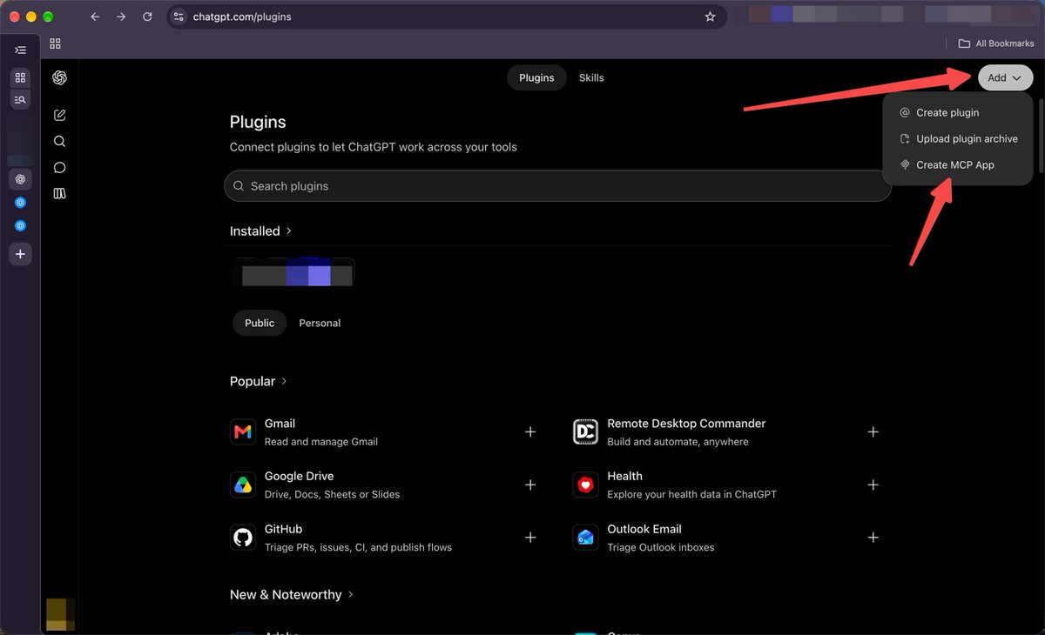Collapse the Add dropdown button
The height and width of the screenshot is (635, 1045).
click(1005, 77)
